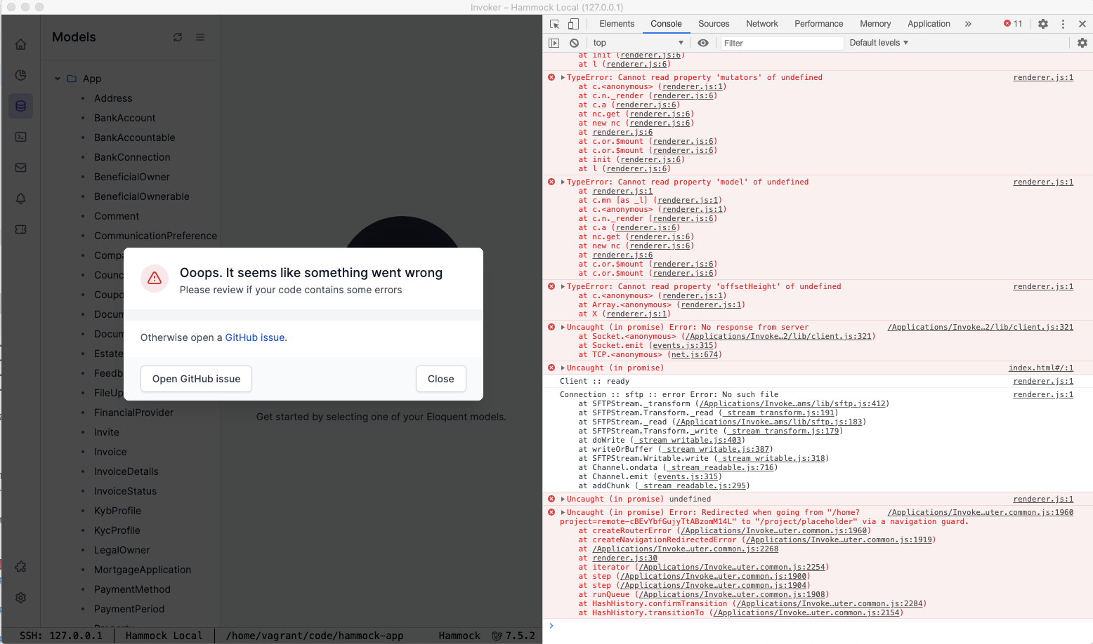
Task: Click the clear console icon
Action: click(x=575, y=42)
